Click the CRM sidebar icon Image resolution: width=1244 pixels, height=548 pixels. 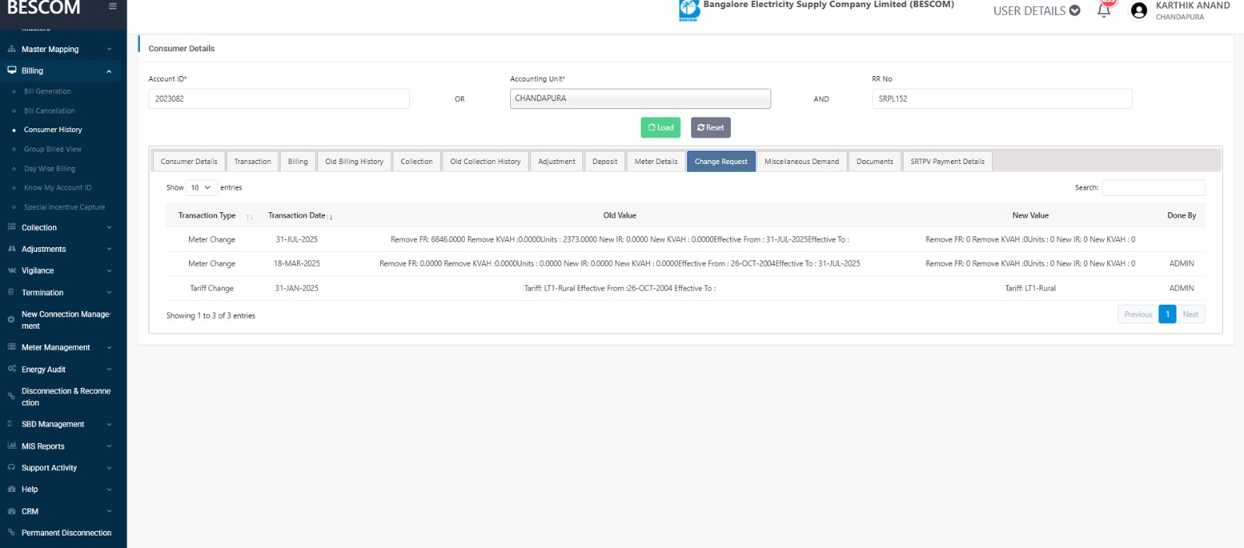pyautogui.click(x=12, y=511)
